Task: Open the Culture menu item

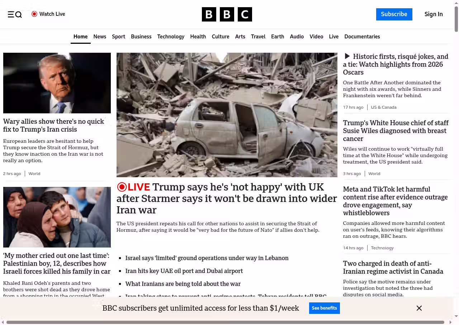Action: point(220,37)
